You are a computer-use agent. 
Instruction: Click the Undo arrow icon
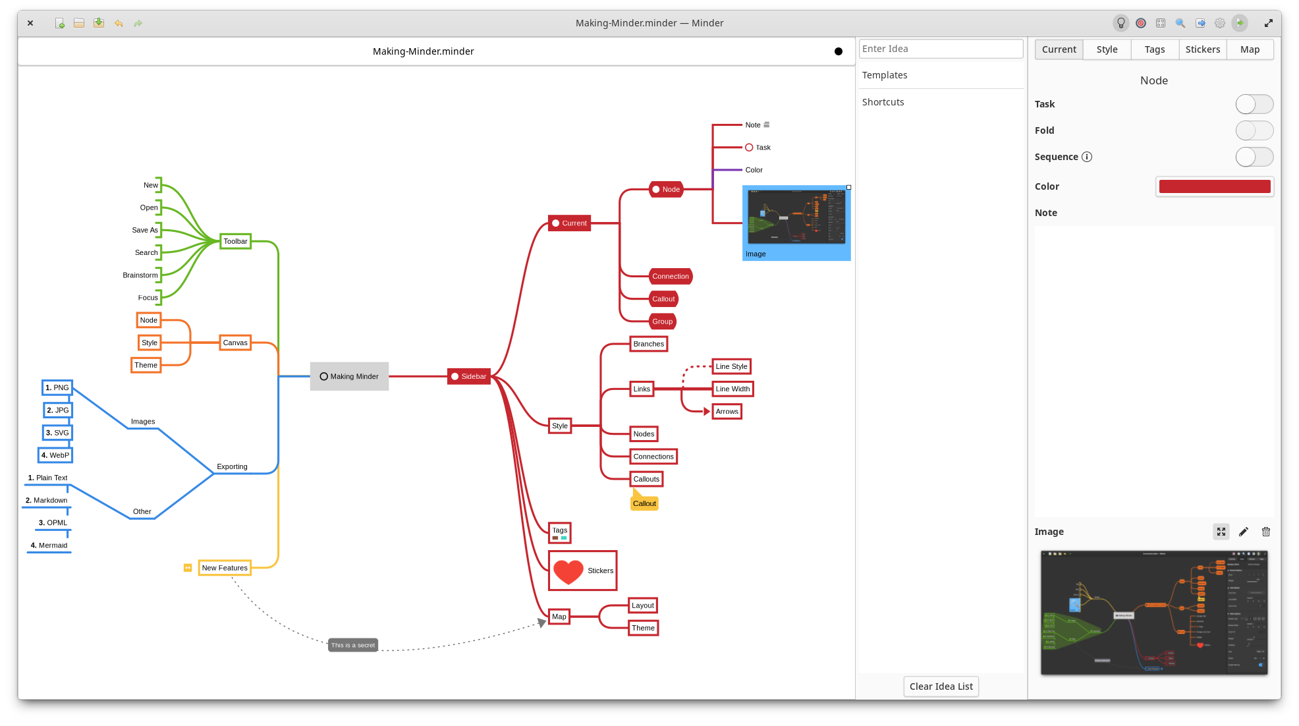click(119, 23)
